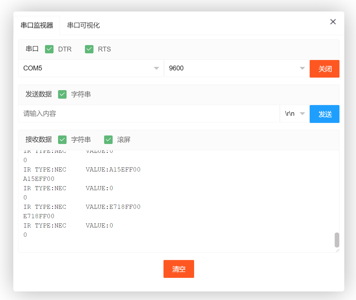Click the 清空 clear button
This screenshot has width=356, height=300.
pos(179,269)
